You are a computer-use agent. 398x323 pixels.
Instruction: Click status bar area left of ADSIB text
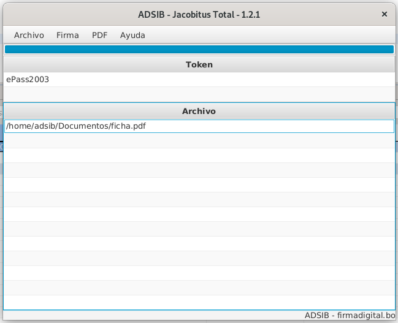click(x=153, y=316)
